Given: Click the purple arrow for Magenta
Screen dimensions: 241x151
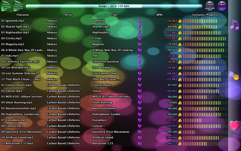Looking at the screenshot, I should 139,44.
